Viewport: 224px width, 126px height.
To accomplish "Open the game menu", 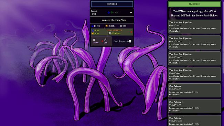I will click(x=112, y=4).
